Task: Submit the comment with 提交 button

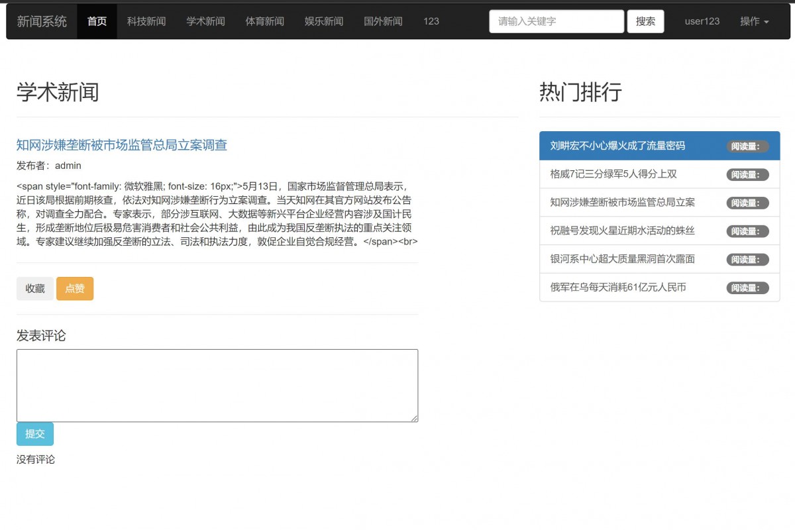Action: pos(34,434)
